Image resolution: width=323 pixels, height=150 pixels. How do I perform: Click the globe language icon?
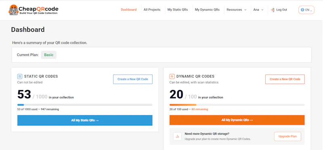(x=302, y=10)
